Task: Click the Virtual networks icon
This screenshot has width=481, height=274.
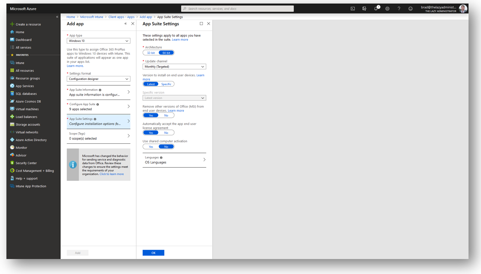Action: click(x=12, y=132)
